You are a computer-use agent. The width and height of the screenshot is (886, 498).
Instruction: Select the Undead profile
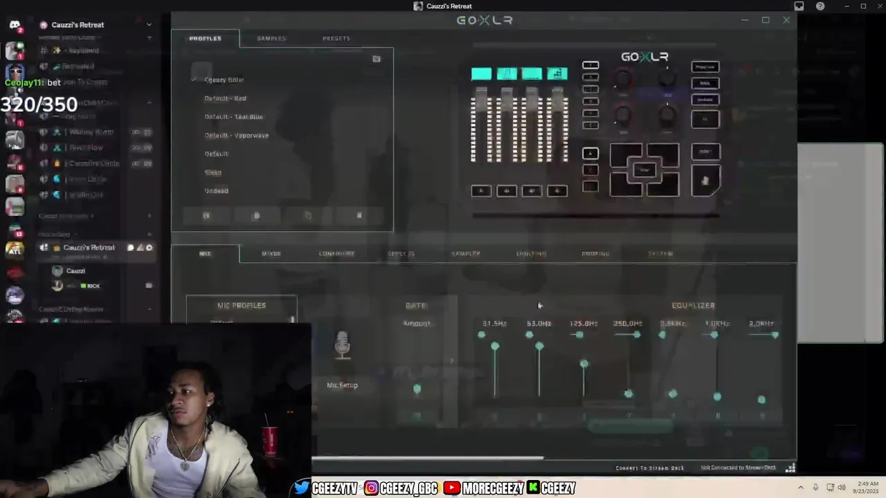pyautogui.click(x=216, y=191)
